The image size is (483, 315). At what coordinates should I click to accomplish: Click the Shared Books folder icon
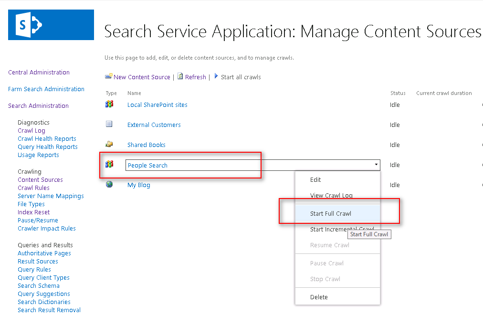pyautogui.click(x=109, y=144)
